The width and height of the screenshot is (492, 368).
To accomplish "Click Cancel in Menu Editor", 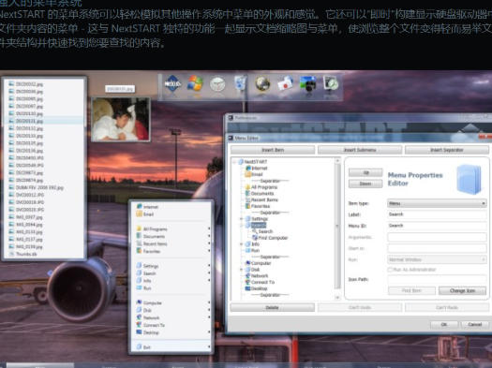I will tap(475, 324).
